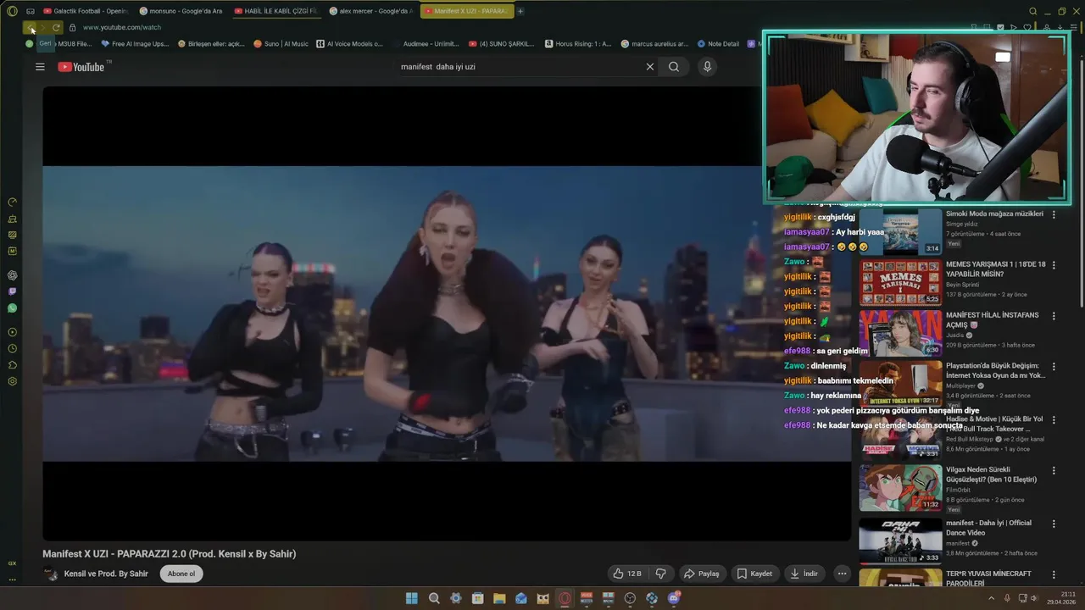Open options for MEMES YARIŞMASI video

pyautogui.click(x=1054, y=265)
